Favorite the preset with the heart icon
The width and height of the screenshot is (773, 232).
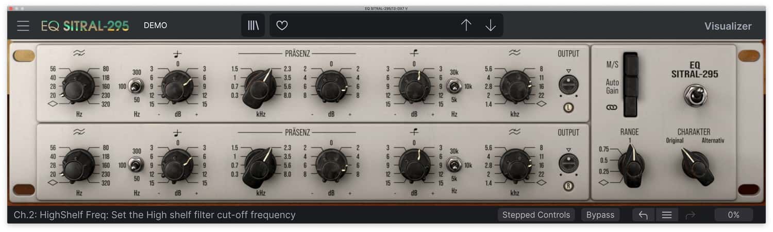point(282,25)
